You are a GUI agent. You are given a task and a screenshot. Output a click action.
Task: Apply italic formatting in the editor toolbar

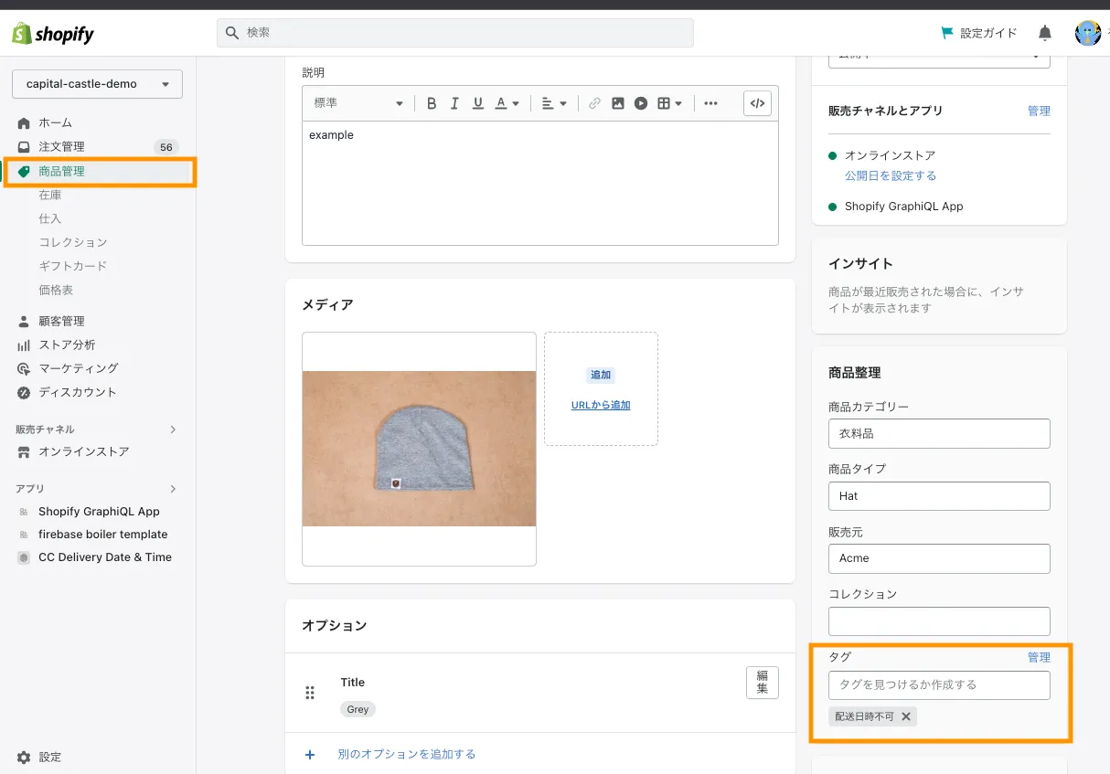[x=454, y=102]
